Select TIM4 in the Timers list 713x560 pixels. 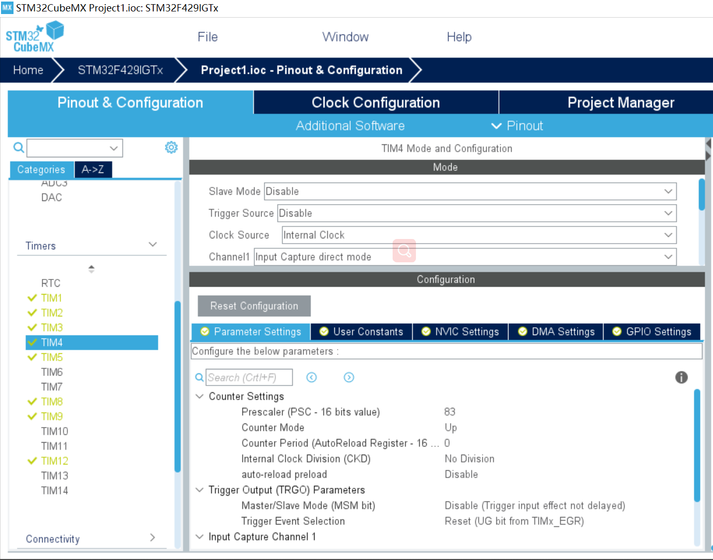92,342
